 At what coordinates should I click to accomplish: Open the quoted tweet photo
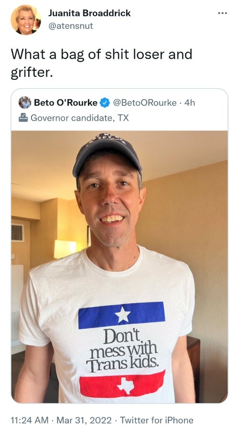(119, 267)
